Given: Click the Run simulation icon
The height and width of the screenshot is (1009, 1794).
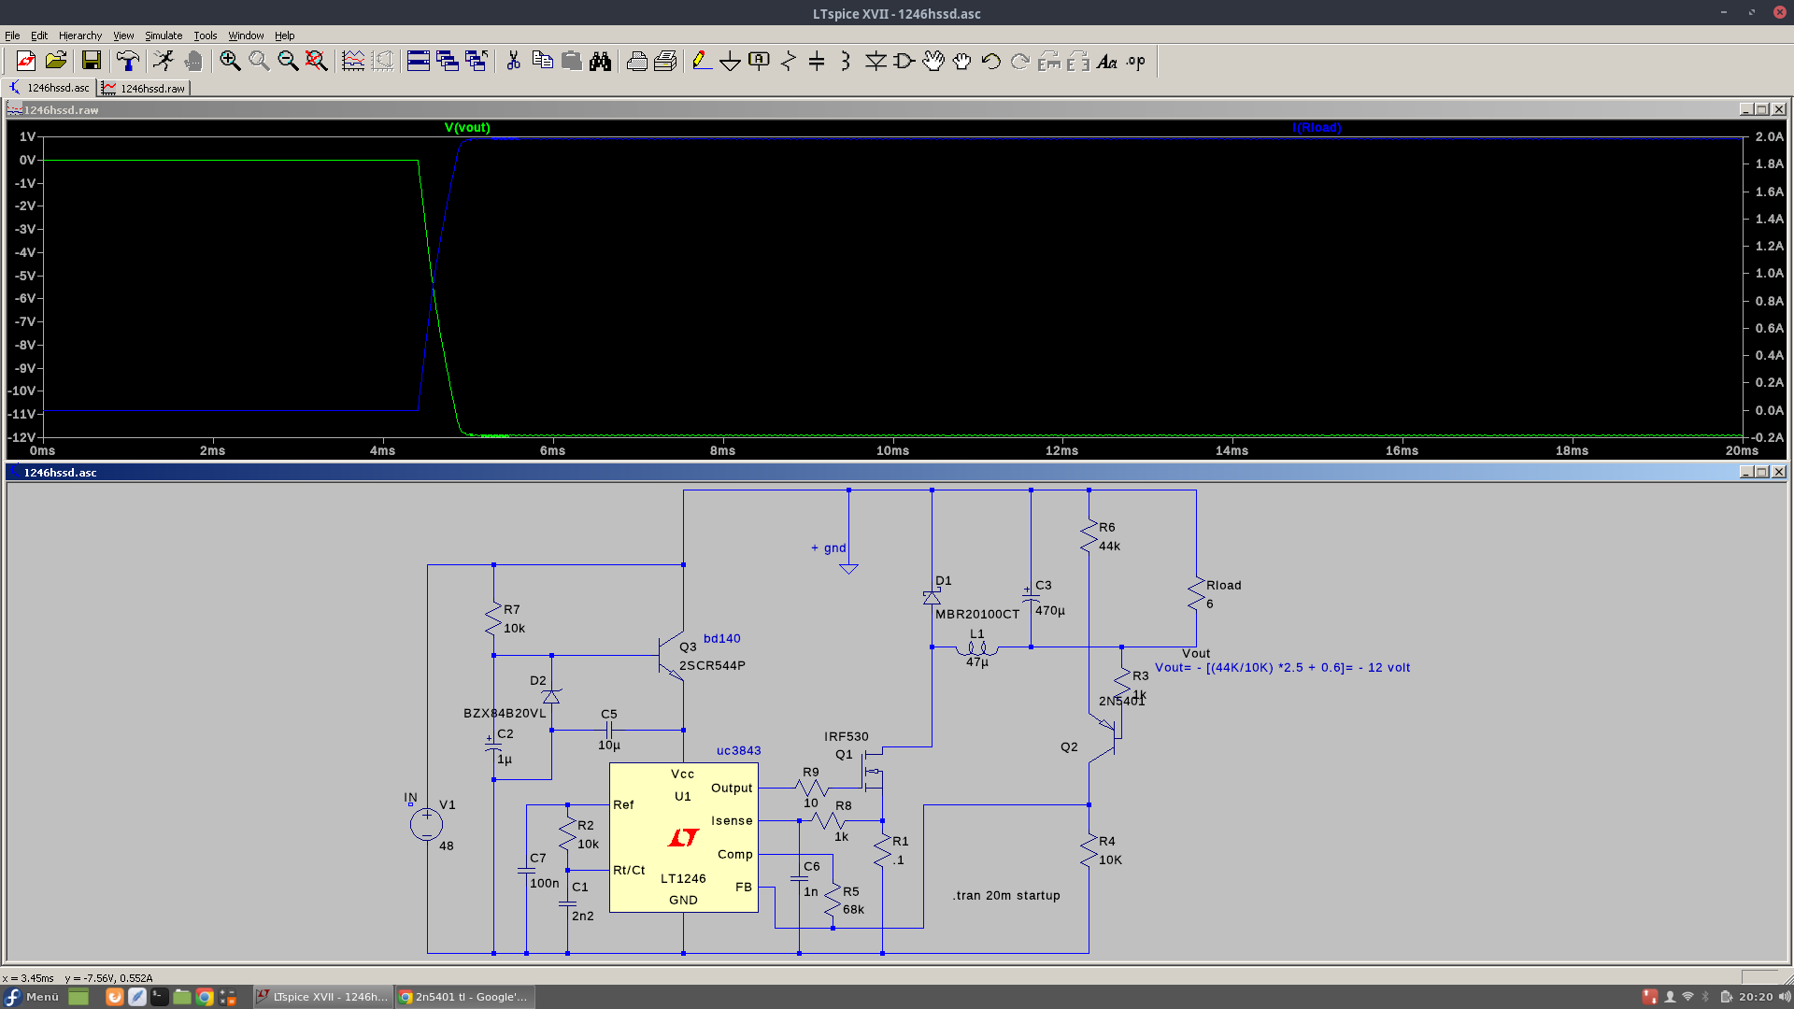Looking at the screenshot, I should click(x=164, y=61).
